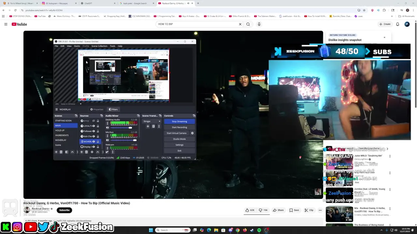Viewport: 417px width, 234px height.
Task: Undock the Audio Mixer panel icon
Action: tap(138, 116)
